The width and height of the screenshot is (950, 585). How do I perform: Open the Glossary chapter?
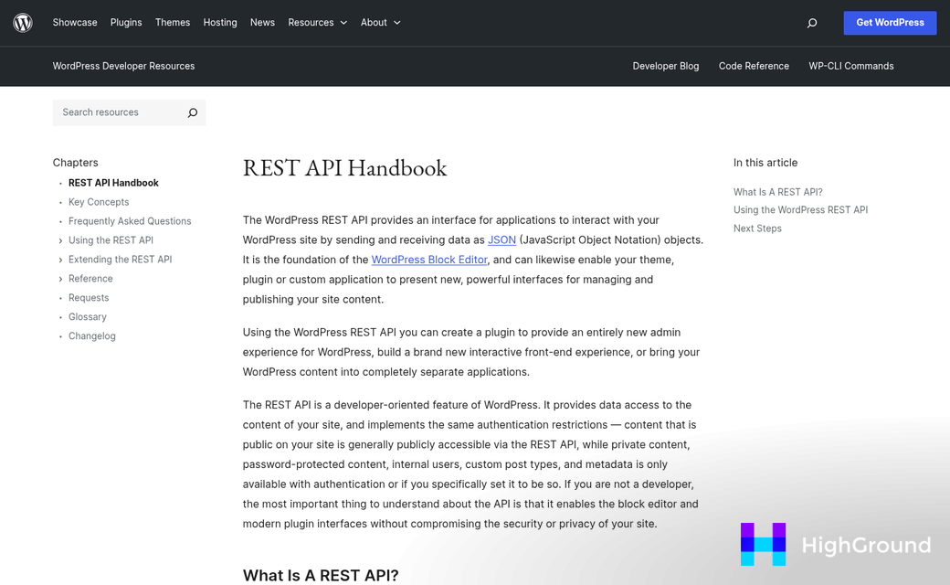(88, 317)
